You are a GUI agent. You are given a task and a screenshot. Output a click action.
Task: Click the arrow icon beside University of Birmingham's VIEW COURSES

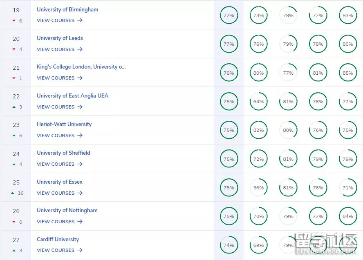80,20
